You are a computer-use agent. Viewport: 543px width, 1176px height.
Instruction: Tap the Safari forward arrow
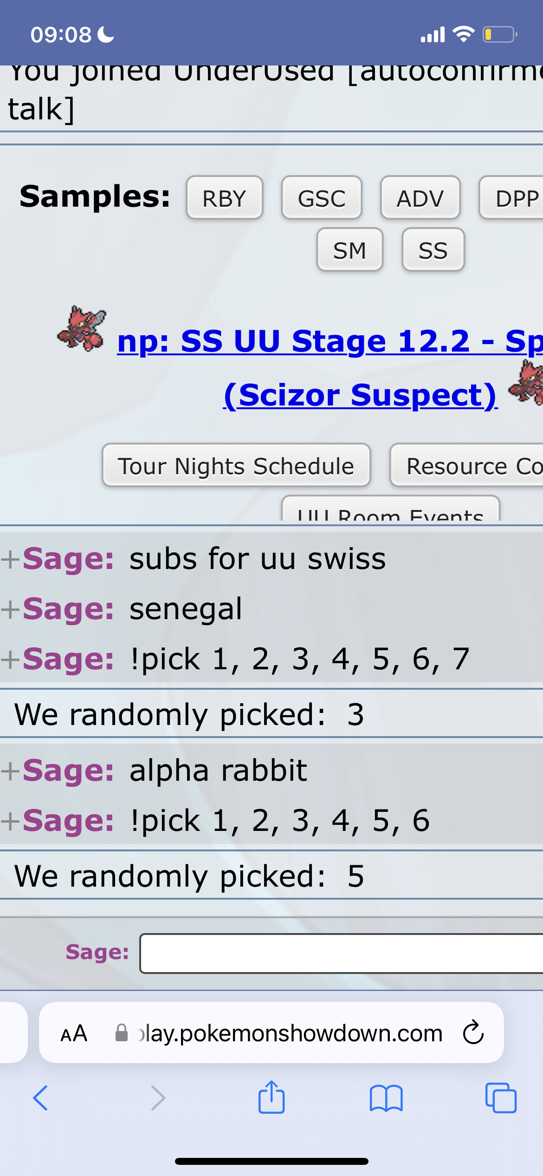pyautogui.click(x=158, y=1098)
